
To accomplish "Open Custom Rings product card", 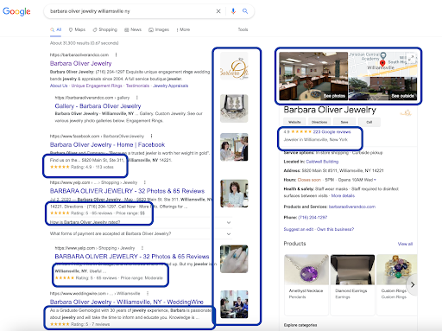I will tap(397, 284).
